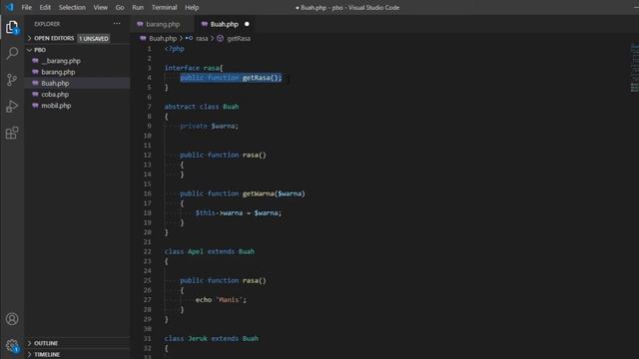This screenshot has width=639, height=359.
Task: Click getRasa in the breadcrumb path
Action: point(239,38)
